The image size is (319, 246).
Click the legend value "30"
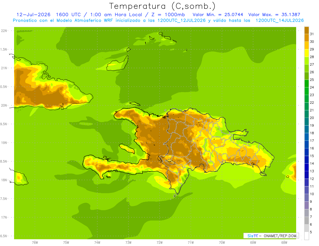click(x=312, y=42)
